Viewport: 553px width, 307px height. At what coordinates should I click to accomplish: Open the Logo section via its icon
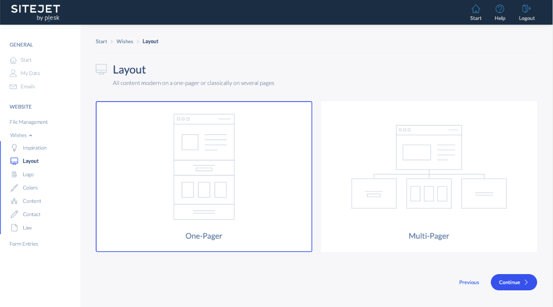tap(14, 174)
